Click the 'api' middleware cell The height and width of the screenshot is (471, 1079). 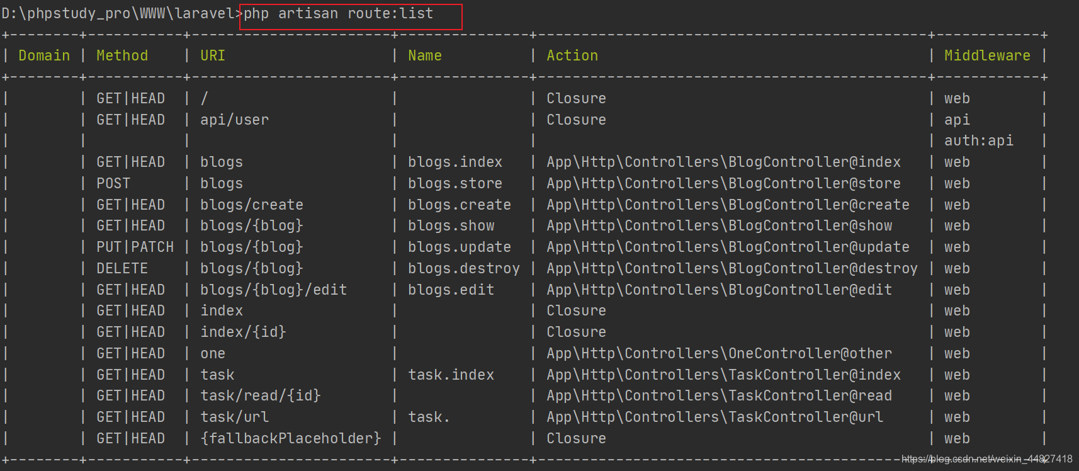tap(957, 120)
